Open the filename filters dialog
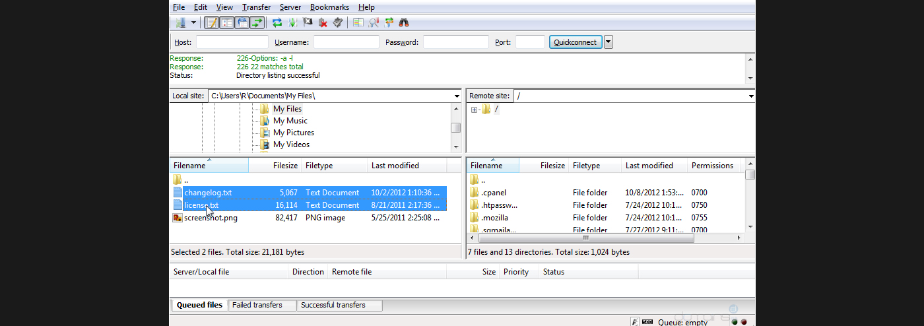This screenshot has height=326, width=924. pos(358,22)
